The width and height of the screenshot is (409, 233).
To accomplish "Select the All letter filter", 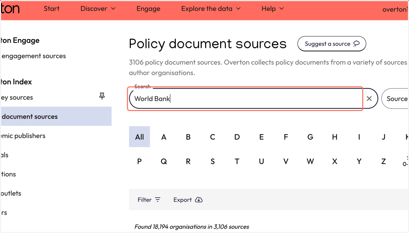I will (139, 137).
